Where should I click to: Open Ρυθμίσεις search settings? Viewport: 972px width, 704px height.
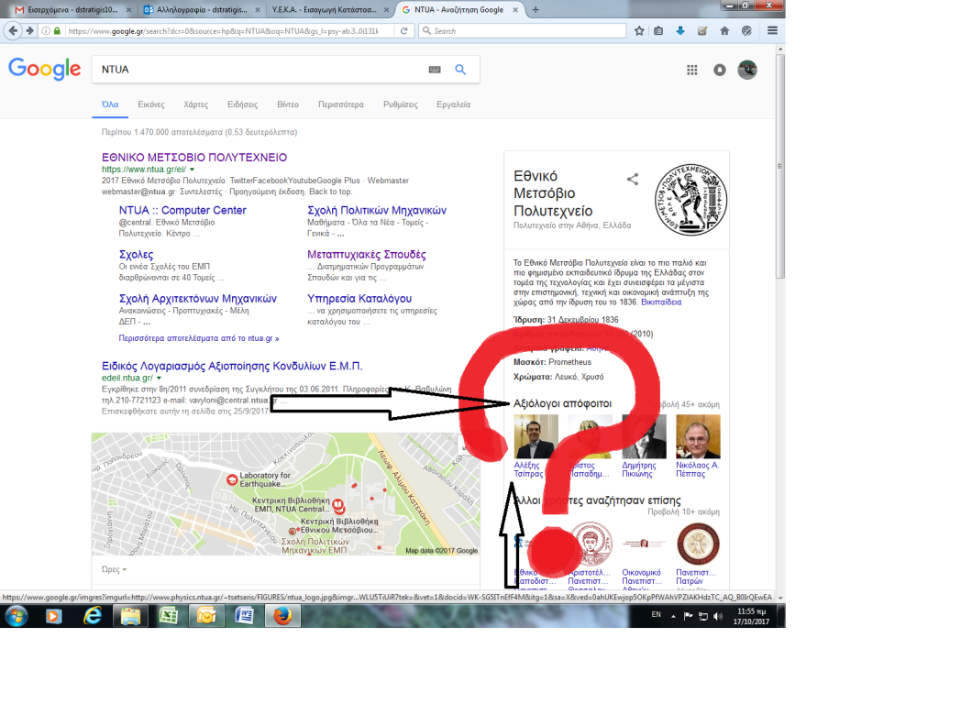(x=401, y=104)
